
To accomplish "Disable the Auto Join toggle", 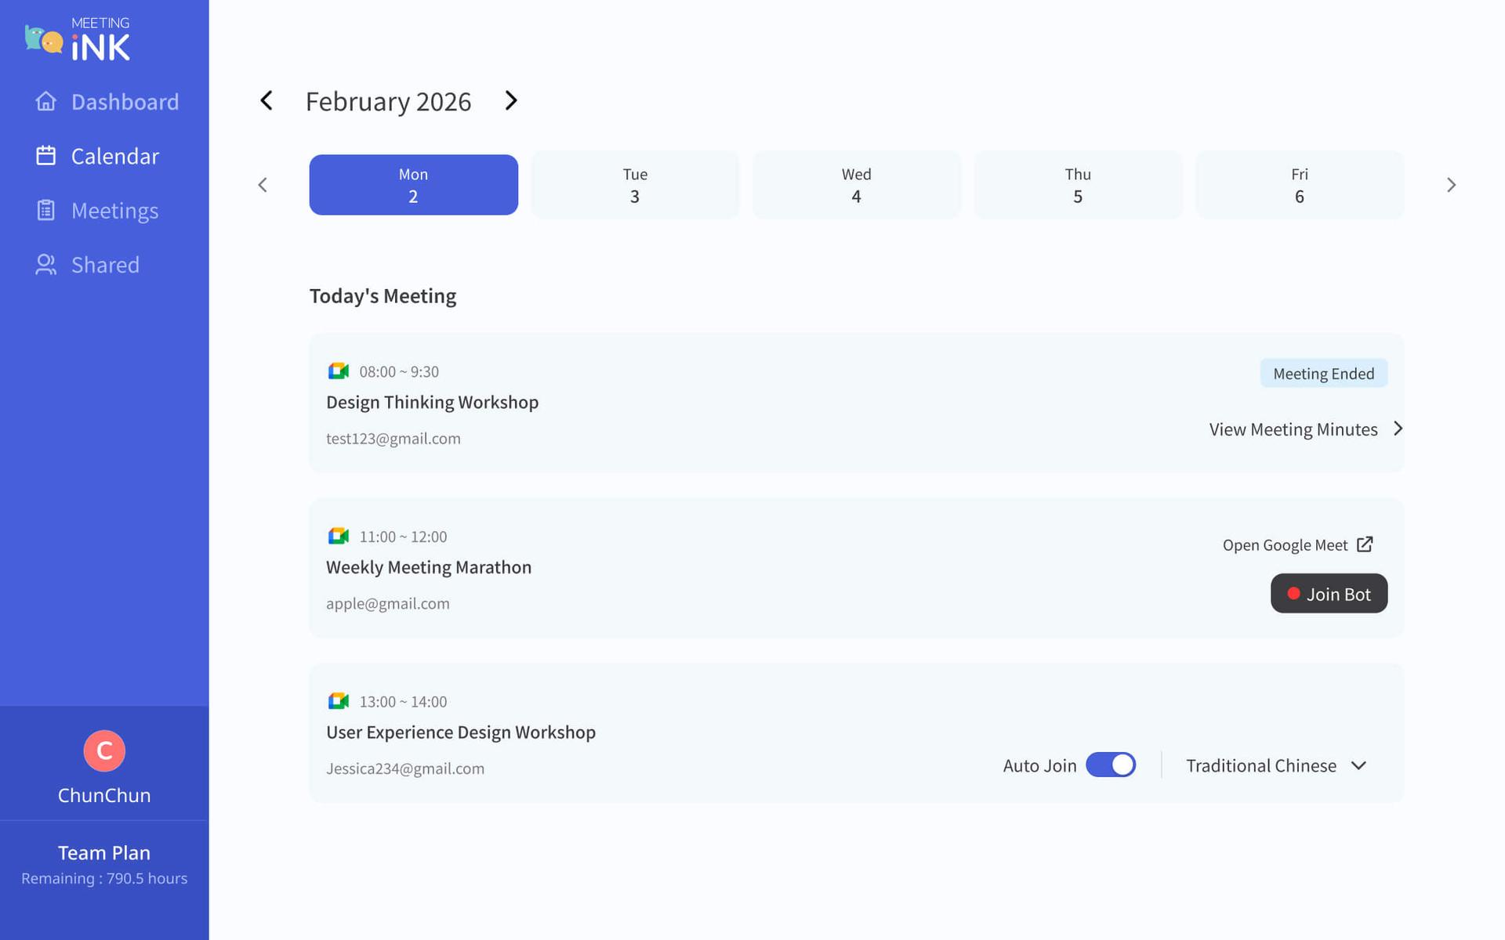I will point(1110,765).
